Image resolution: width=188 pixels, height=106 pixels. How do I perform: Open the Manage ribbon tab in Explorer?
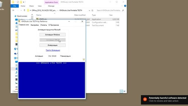pyautogui.click(x=51, y=6)
